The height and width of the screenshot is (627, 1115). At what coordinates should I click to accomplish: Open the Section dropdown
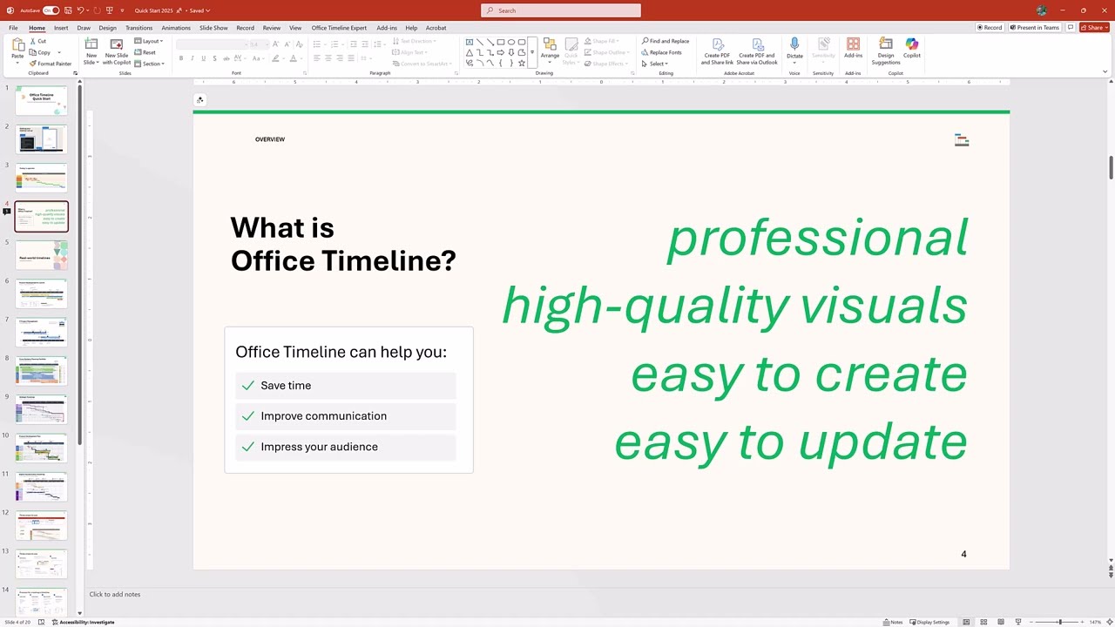click(149, 64)
